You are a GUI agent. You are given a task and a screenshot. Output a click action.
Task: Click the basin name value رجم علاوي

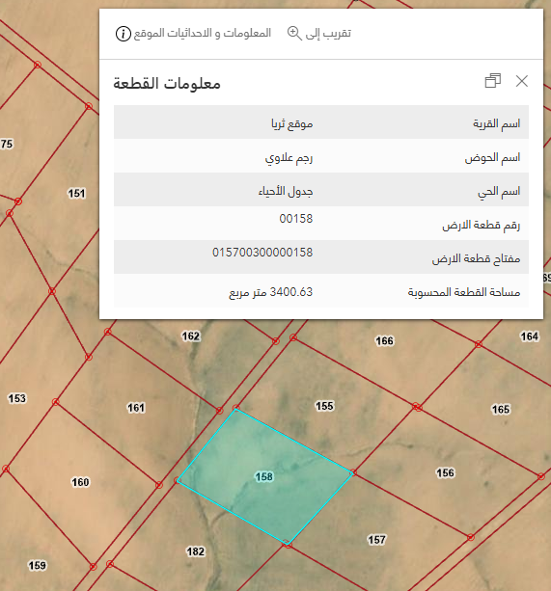tap(289, 157)
